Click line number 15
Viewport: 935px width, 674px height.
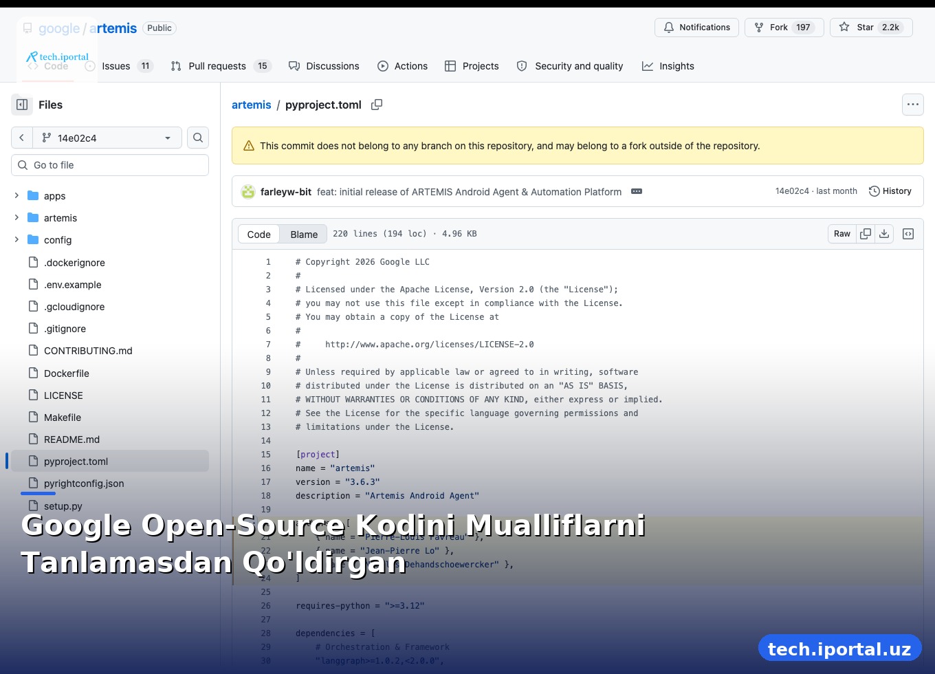(x=266, y=455)
